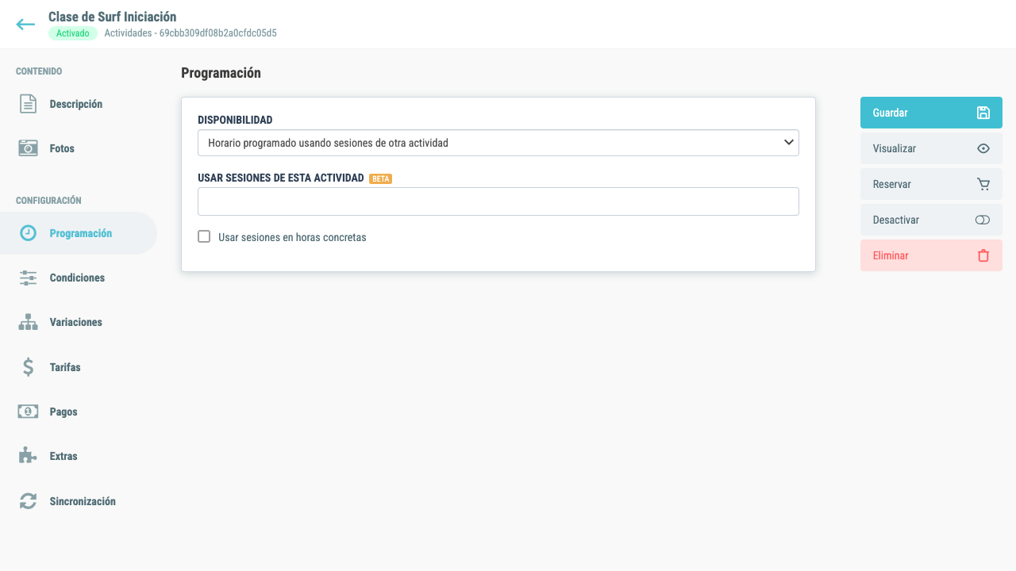Click the Desactivar button label
This screenshot has width=1016, height=571.
click(x=895, y=220)
